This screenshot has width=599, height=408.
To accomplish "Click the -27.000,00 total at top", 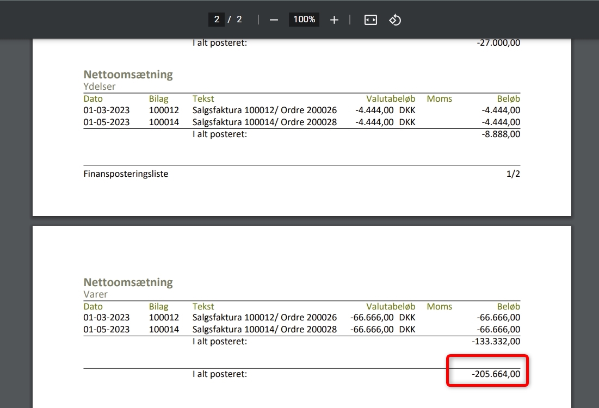I will pos(498,42).
